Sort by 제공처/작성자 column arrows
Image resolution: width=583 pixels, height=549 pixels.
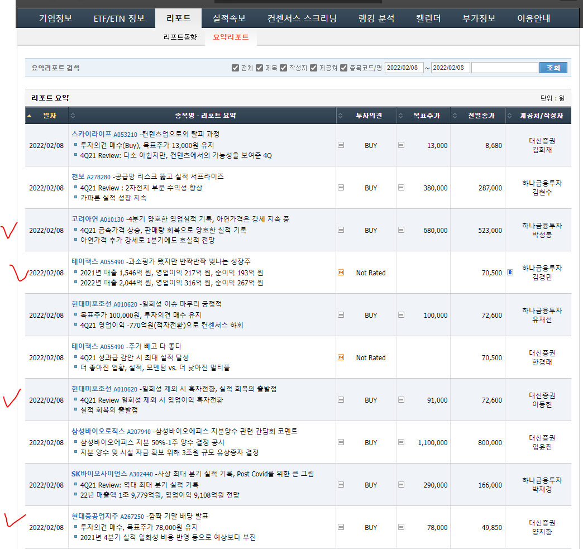click(509, 116)
